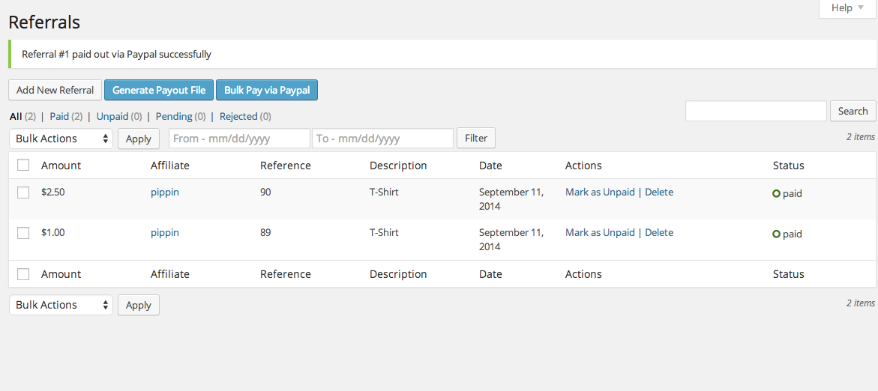Click the paid status icon for $2.50 referral

(777, 193)
